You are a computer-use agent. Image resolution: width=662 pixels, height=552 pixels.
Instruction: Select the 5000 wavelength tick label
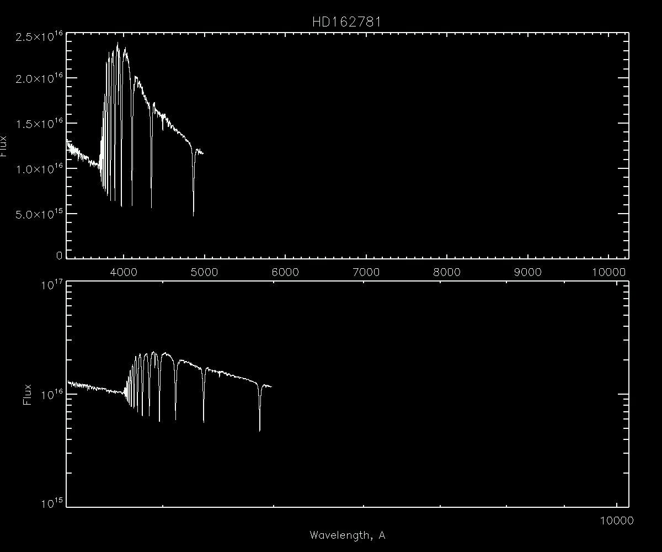pos(204,272)
